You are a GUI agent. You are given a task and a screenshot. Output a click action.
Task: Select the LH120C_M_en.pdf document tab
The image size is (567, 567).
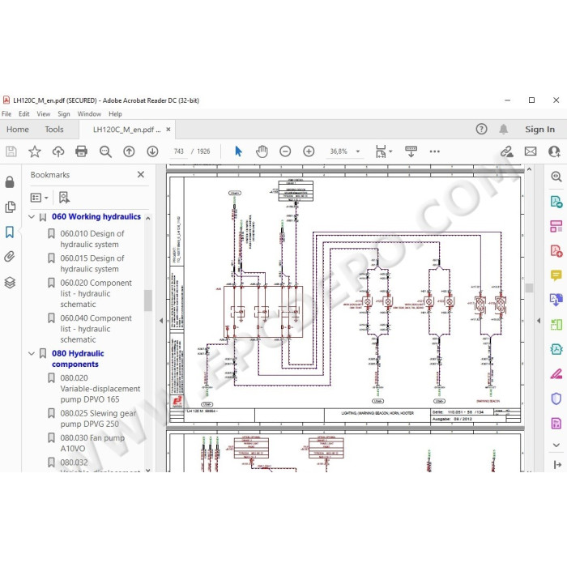[126, 130]
